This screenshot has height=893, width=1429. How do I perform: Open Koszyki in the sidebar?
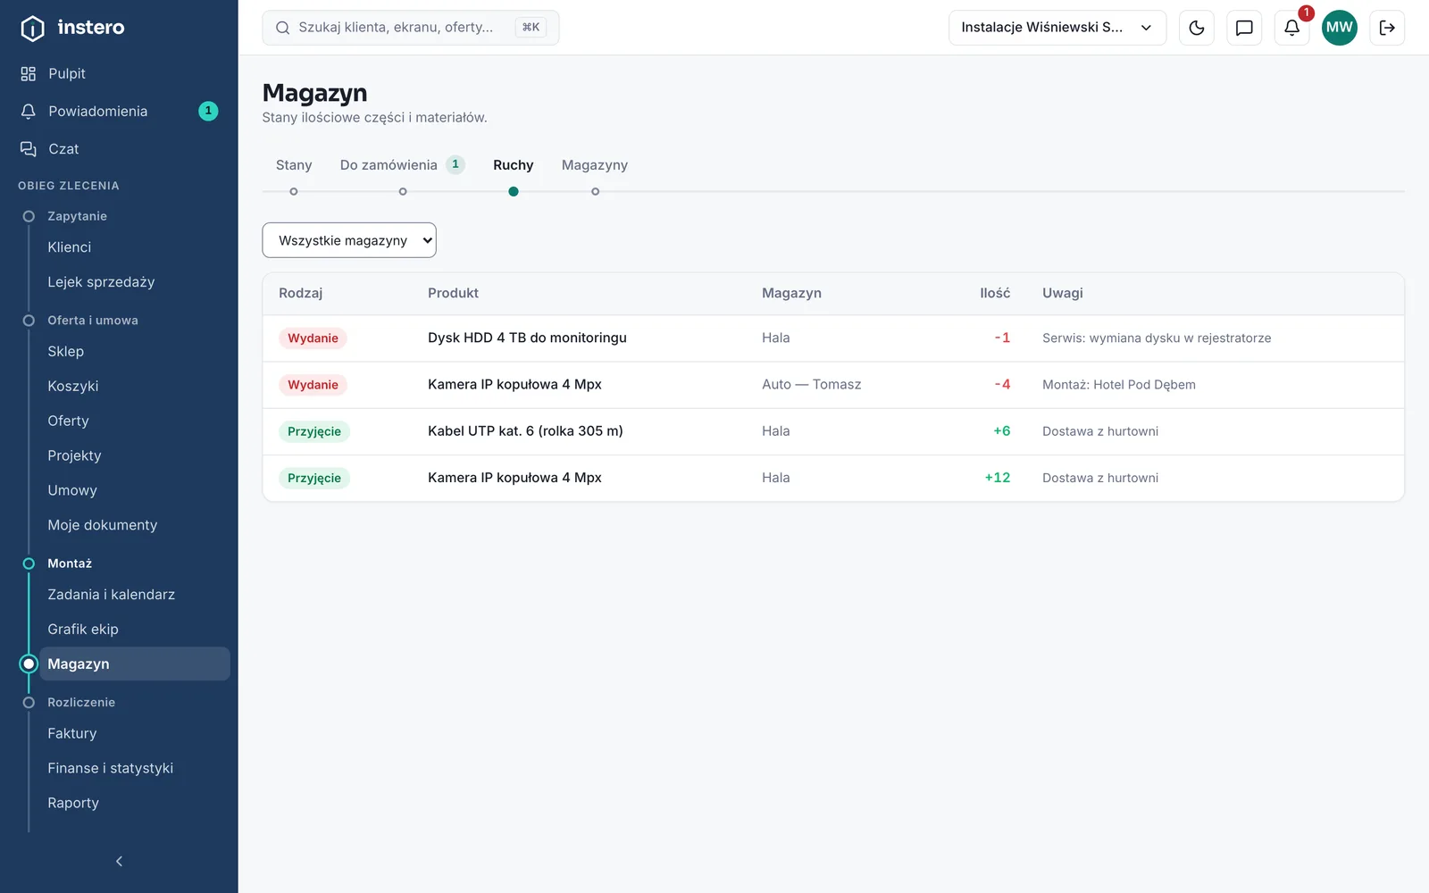coord(73,387)
